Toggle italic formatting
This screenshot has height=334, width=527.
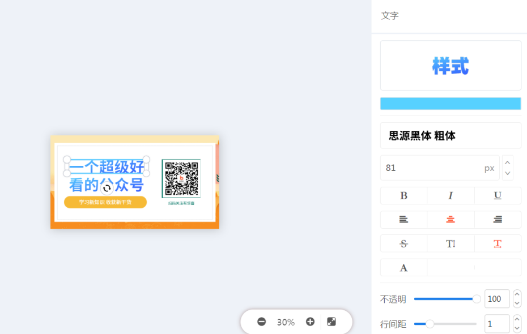[450, 196]
